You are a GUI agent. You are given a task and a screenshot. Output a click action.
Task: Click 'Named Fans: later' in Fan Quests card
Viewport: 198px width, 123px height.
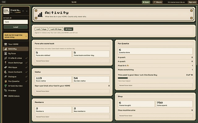[155, 85]
